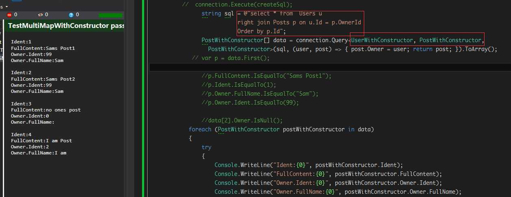Image resolution: width=511 pixels, height=197 pixels.
Task: Click comment p.Owner.Ident.IsEqualTo(99)
Action: pyautogui.click(x=250, y=103)
